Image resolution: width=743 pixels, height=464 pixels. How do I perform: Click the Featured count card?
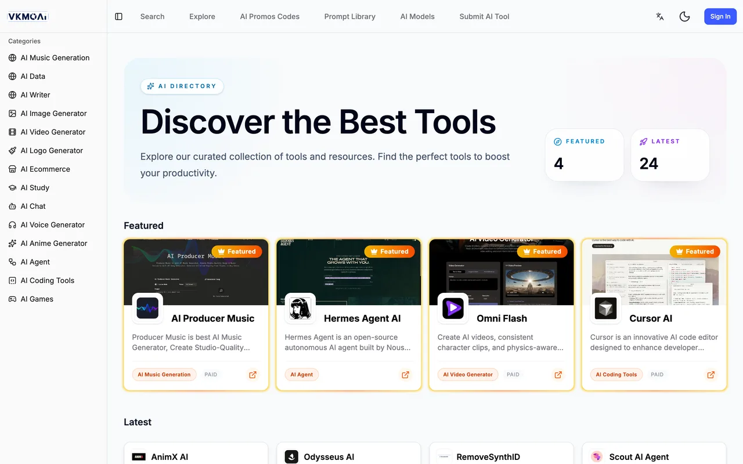pos(585,155)
